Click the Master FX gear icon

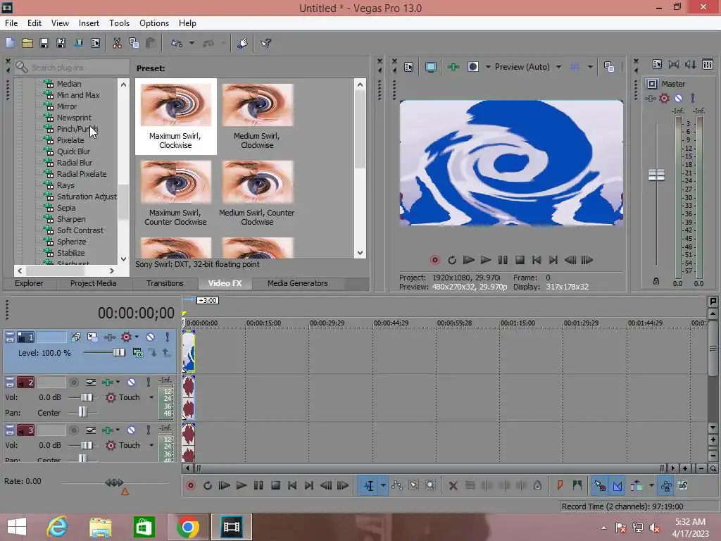(x=664, y=98)
